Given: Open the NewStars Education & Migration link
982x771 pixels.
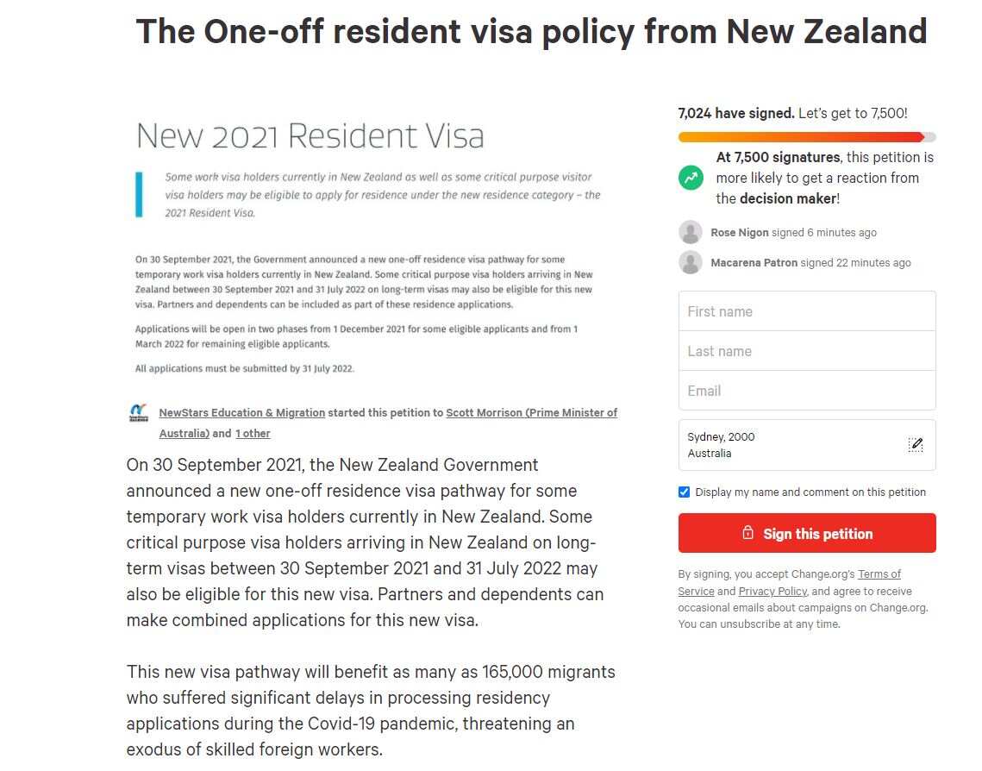Looking at the screenshot, I should [x=242, y=412].
